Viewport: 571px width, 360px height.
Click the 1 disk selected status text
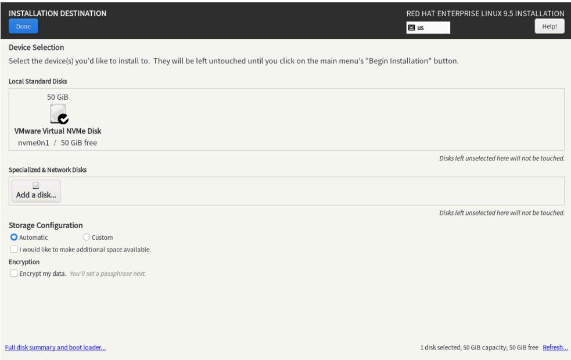[x=479, y=347]
